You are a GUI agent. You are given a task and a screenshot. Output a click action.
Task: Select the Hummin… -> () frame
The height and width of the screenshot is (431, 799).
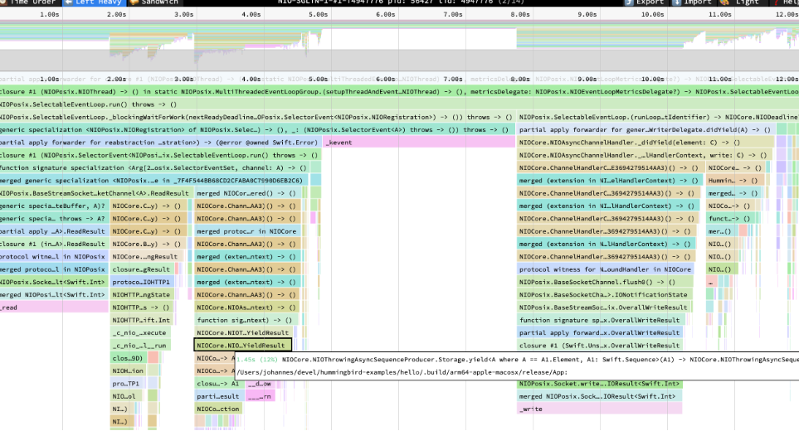point(735,181)
